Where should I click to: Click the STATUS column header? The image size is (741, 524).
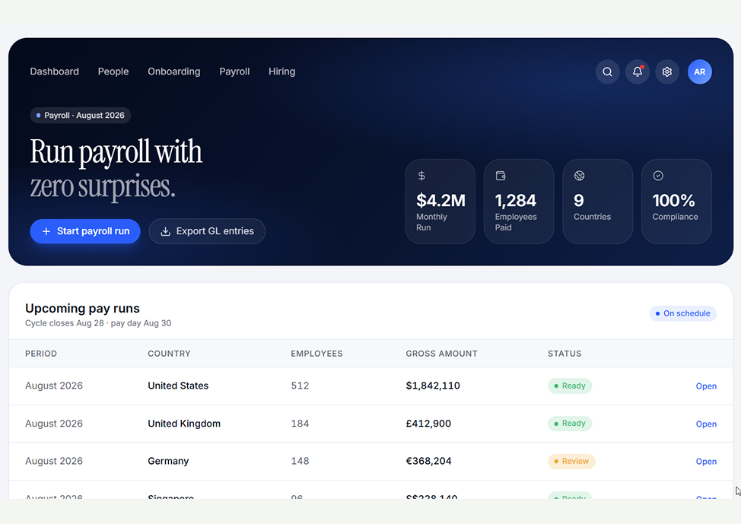(x=564, y=354)
